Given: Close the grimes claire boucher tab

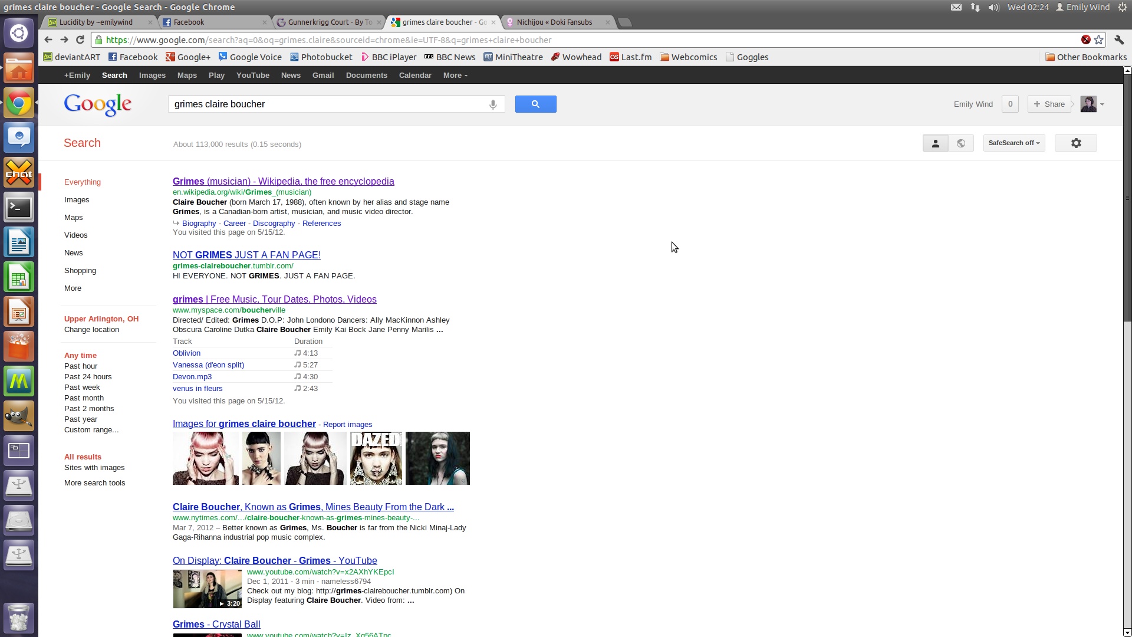Looking at the screenshot, I should 493,22.
